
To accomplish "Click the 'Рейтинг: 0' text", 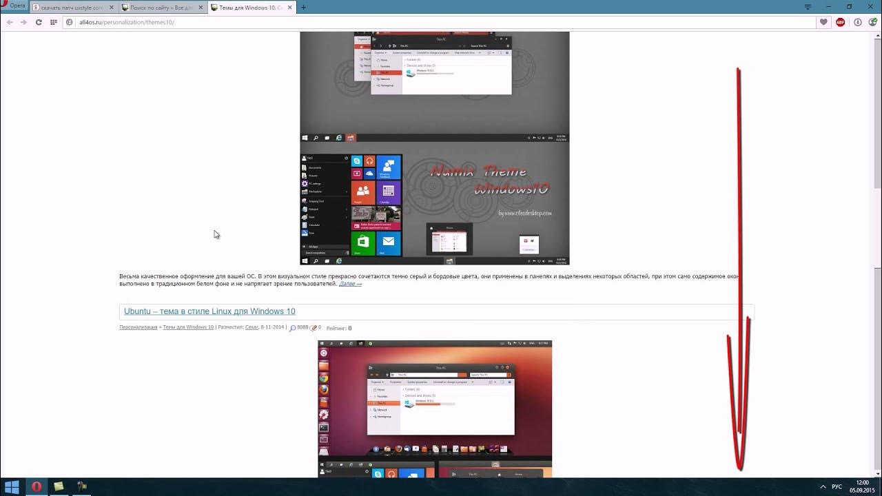I will click(339, 328).
